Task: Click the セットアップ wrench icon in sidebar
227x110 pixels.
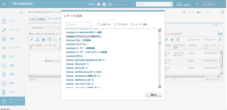Action: tap(4, 30)
